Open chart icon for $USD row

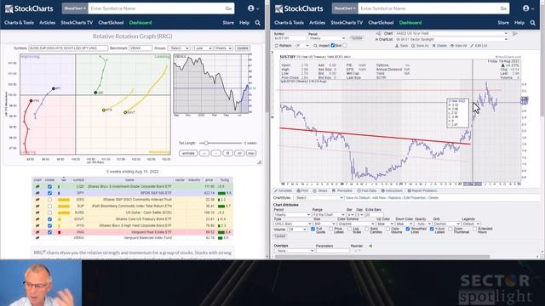pos(37,212)
